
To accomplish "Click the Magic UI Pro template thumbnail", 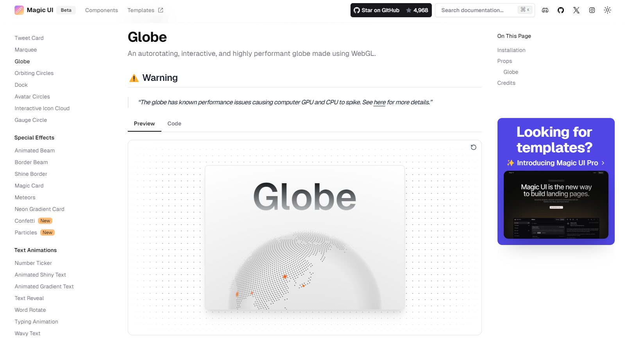I will (x=556, y=205).
